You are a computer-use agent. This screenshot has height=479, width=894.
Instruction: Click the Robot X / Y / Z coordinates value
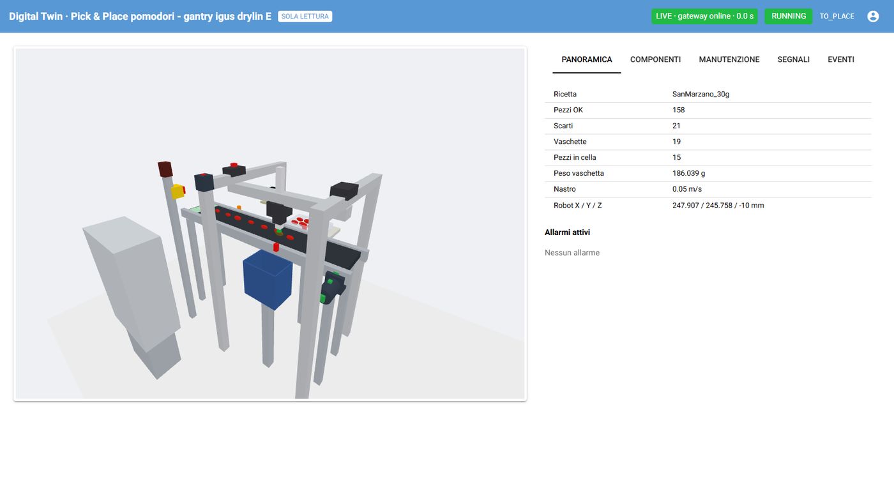click(718, 206)
